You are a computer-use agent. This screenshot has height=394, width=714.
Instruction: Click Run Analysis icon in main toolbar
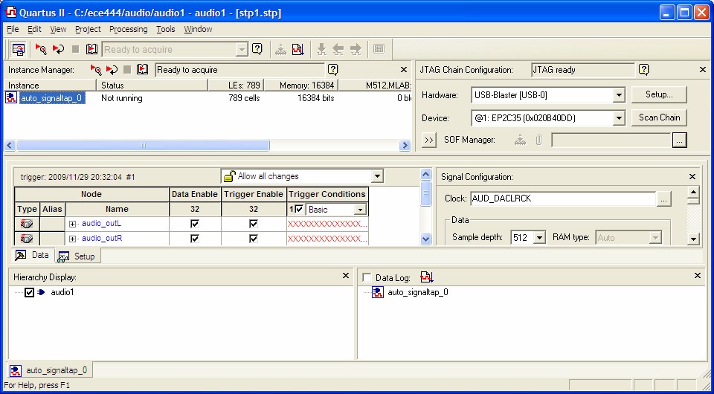click(41, 49)
